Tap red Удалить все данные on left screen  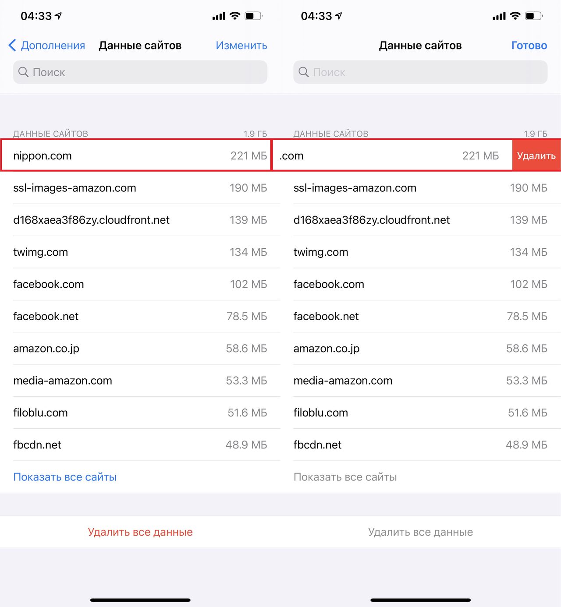(x=140, y=532)
